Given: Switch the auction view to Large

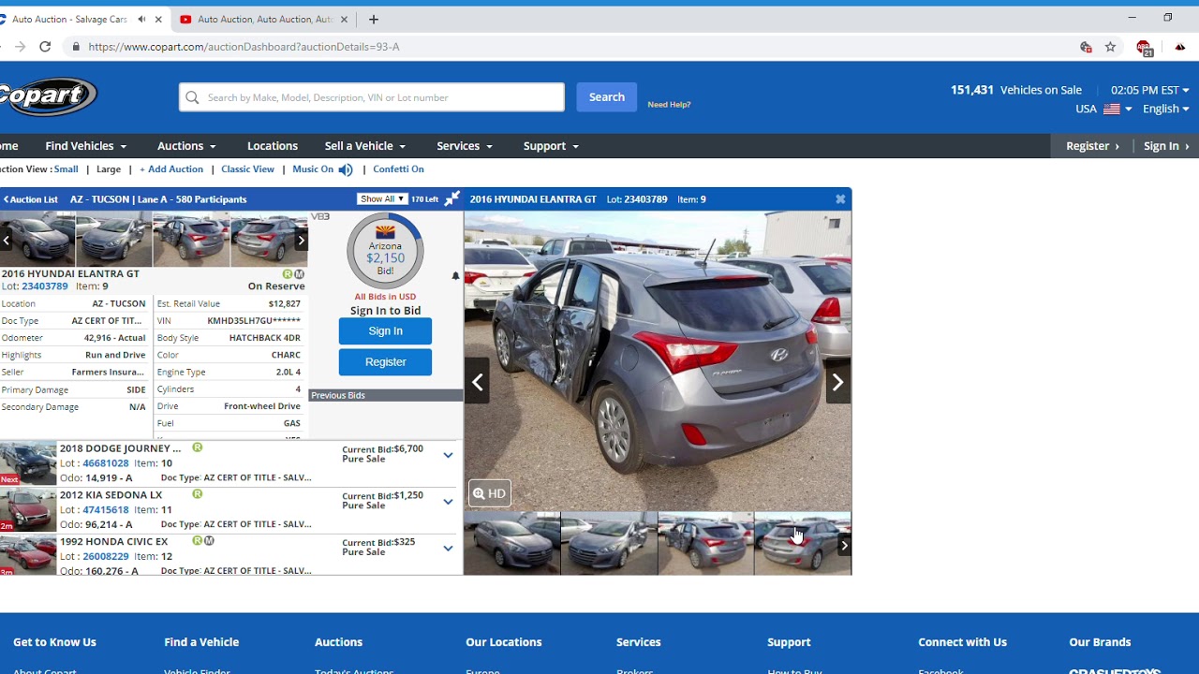Looking at the screenshot, I should pos(109,169).
